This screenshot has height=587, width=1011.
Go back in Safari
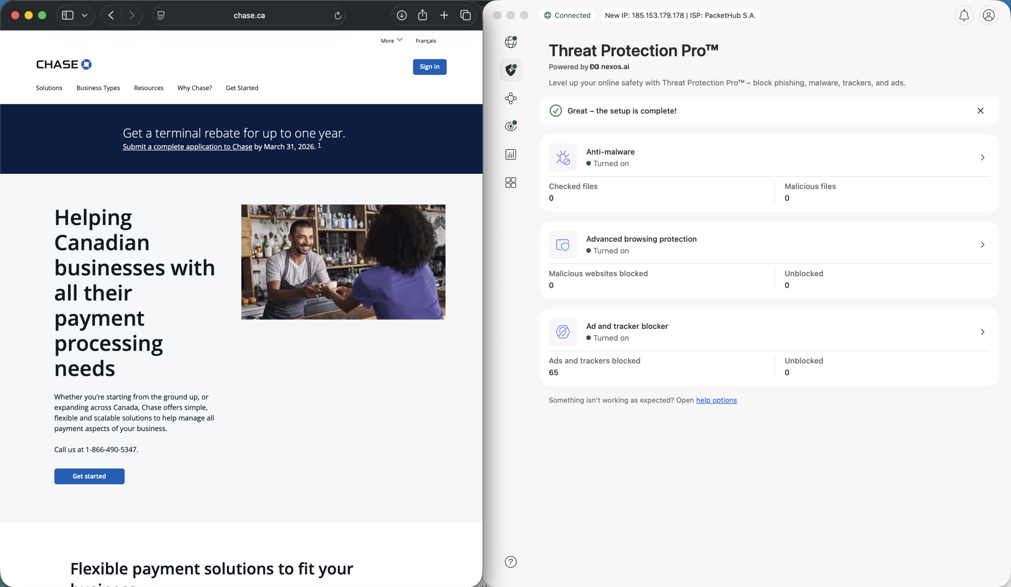tap(111, 15)
